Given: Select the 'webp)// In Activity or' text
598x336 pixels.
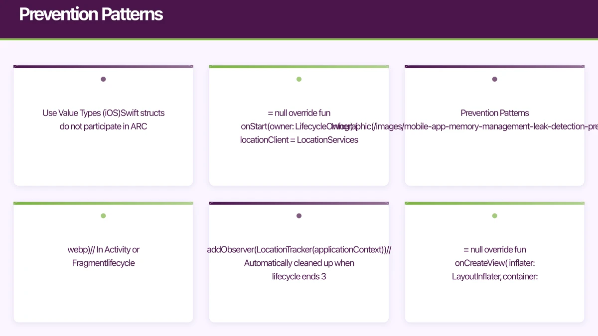Looking at the screenshot, I should click(103, 249).
